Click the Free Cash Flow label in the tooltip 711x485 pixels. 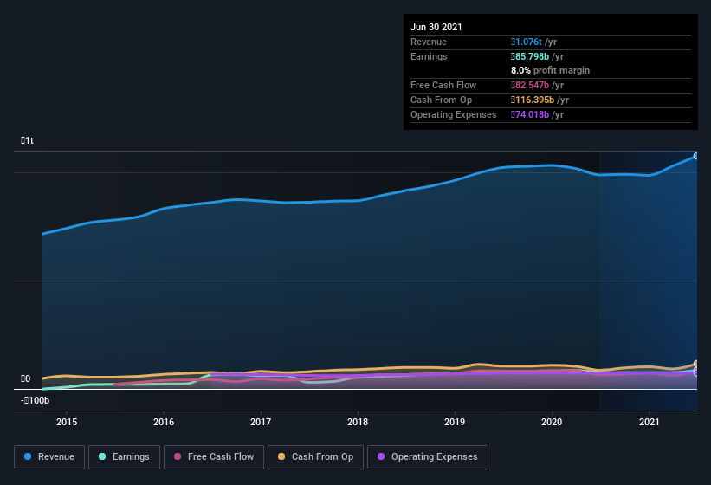pos(443,85)
